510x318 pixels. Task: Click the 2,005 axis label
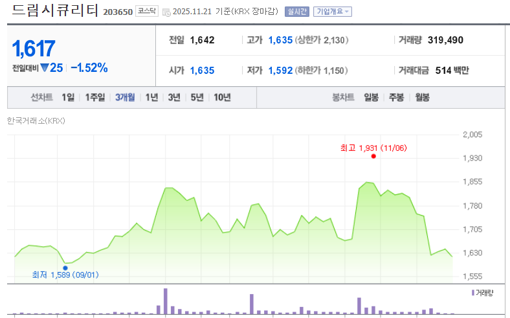click(x=472, y=135)
